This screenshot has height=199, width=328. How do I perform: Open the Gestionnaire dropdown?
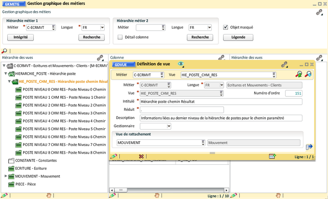click(x=169, y=126)
